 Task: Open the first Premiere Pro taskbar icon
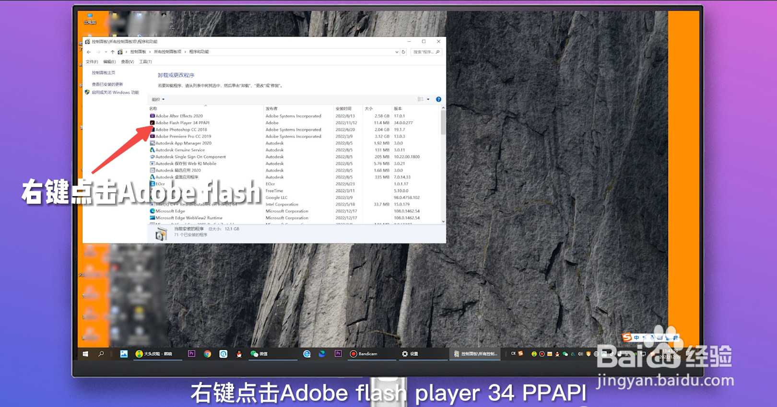pyautogui.click(x=191, y=354)
